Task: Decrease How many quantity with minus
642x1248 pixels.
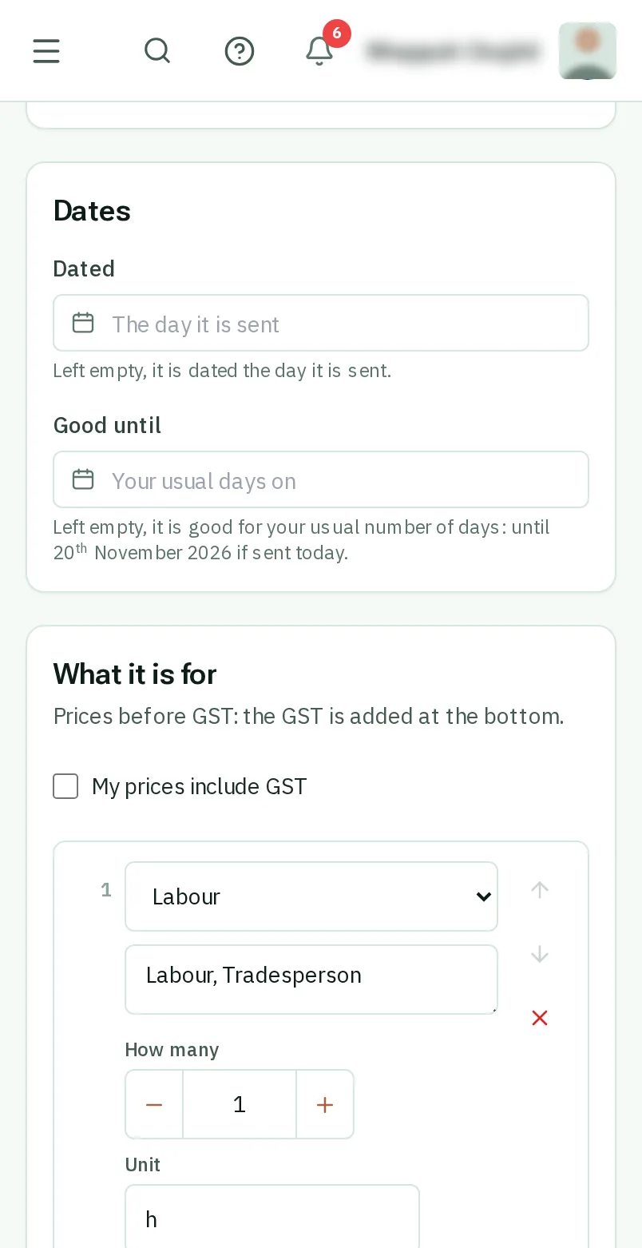Action: tap(154, 1104)
